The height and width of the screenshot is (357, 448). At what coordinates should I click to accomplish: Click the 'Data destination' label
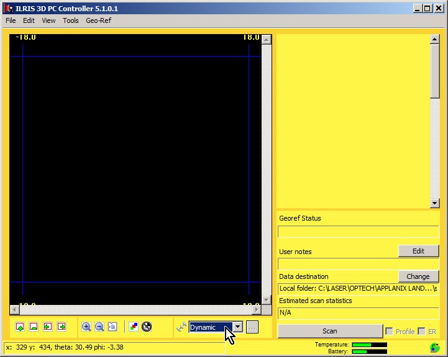(x=304, y=276)
